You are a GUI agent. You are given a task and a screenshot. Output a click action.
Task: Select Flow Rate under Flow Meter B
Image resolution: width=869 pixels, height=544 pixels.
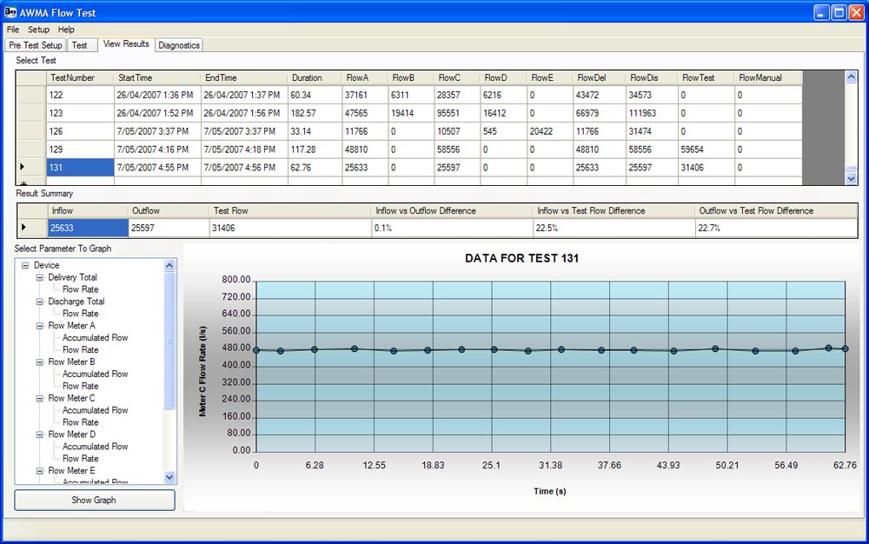(x=80, y=386)
